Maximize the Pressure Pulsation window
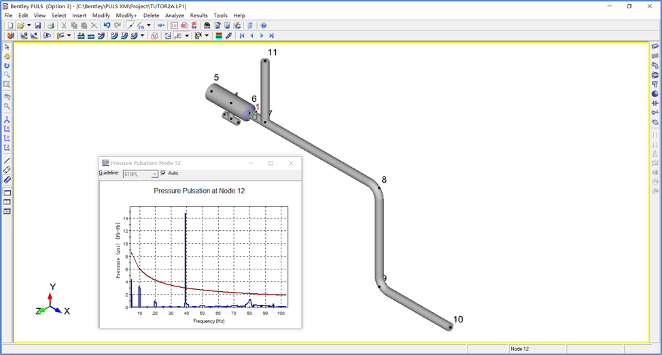662x355 pixels. click(x=271, y=163)
